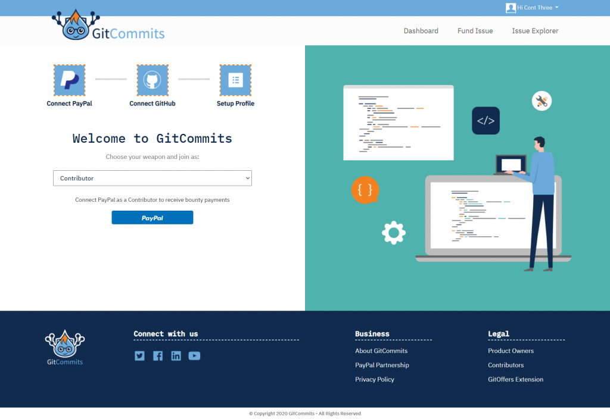Open the Twitter social link
Screen dimensions: 610x419
point(139,356)
